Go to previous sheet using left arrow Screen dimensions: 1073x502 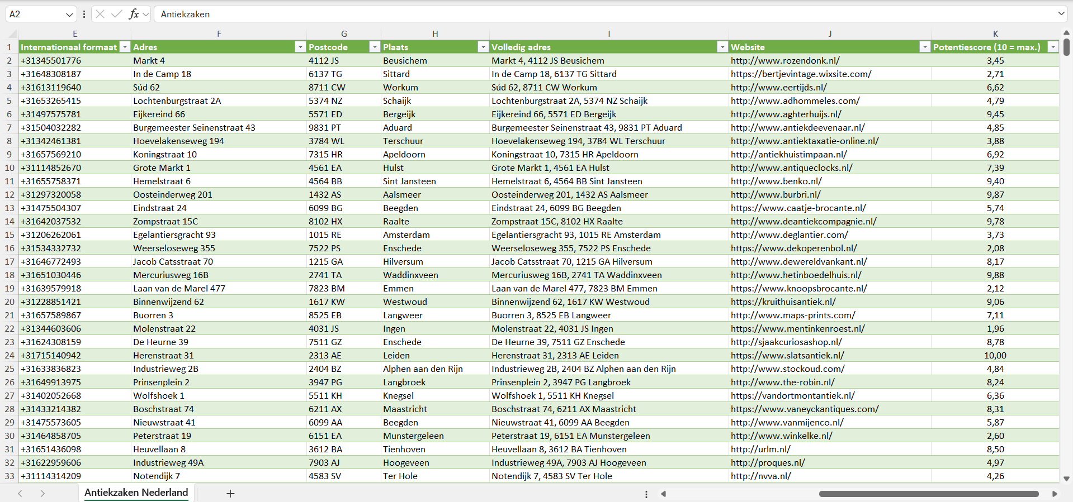tap(20, 494)
